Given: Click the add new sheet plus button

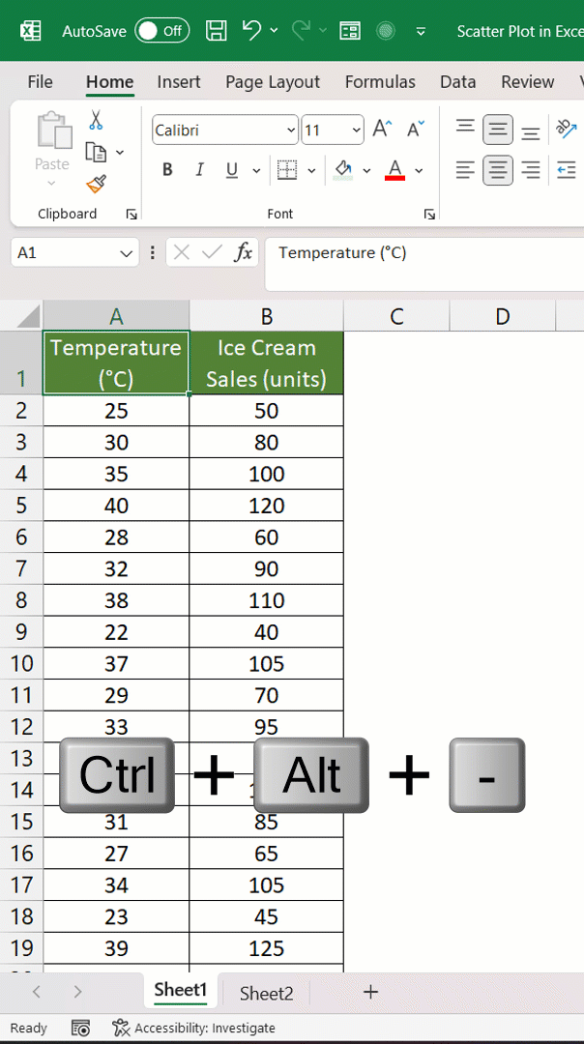Looking at the screenshot, I should [371, 992].
